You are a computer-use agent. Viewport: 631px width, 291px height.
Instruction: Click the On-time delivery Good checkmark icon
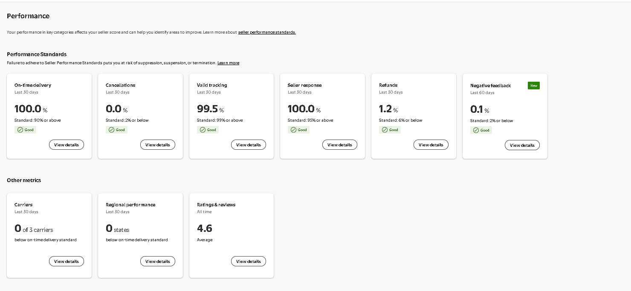(20, 130)
